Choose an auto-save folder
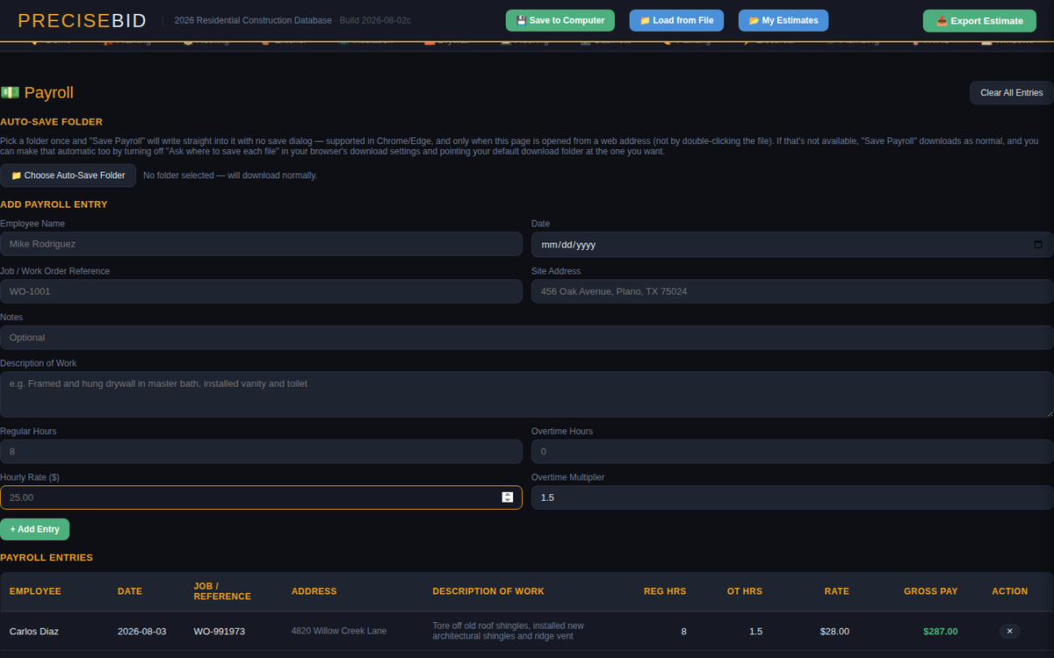This screenshot has width=1054, height=658. [69, 175]
